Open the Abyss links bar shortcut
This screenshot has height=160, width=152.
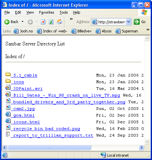[103, 31]
